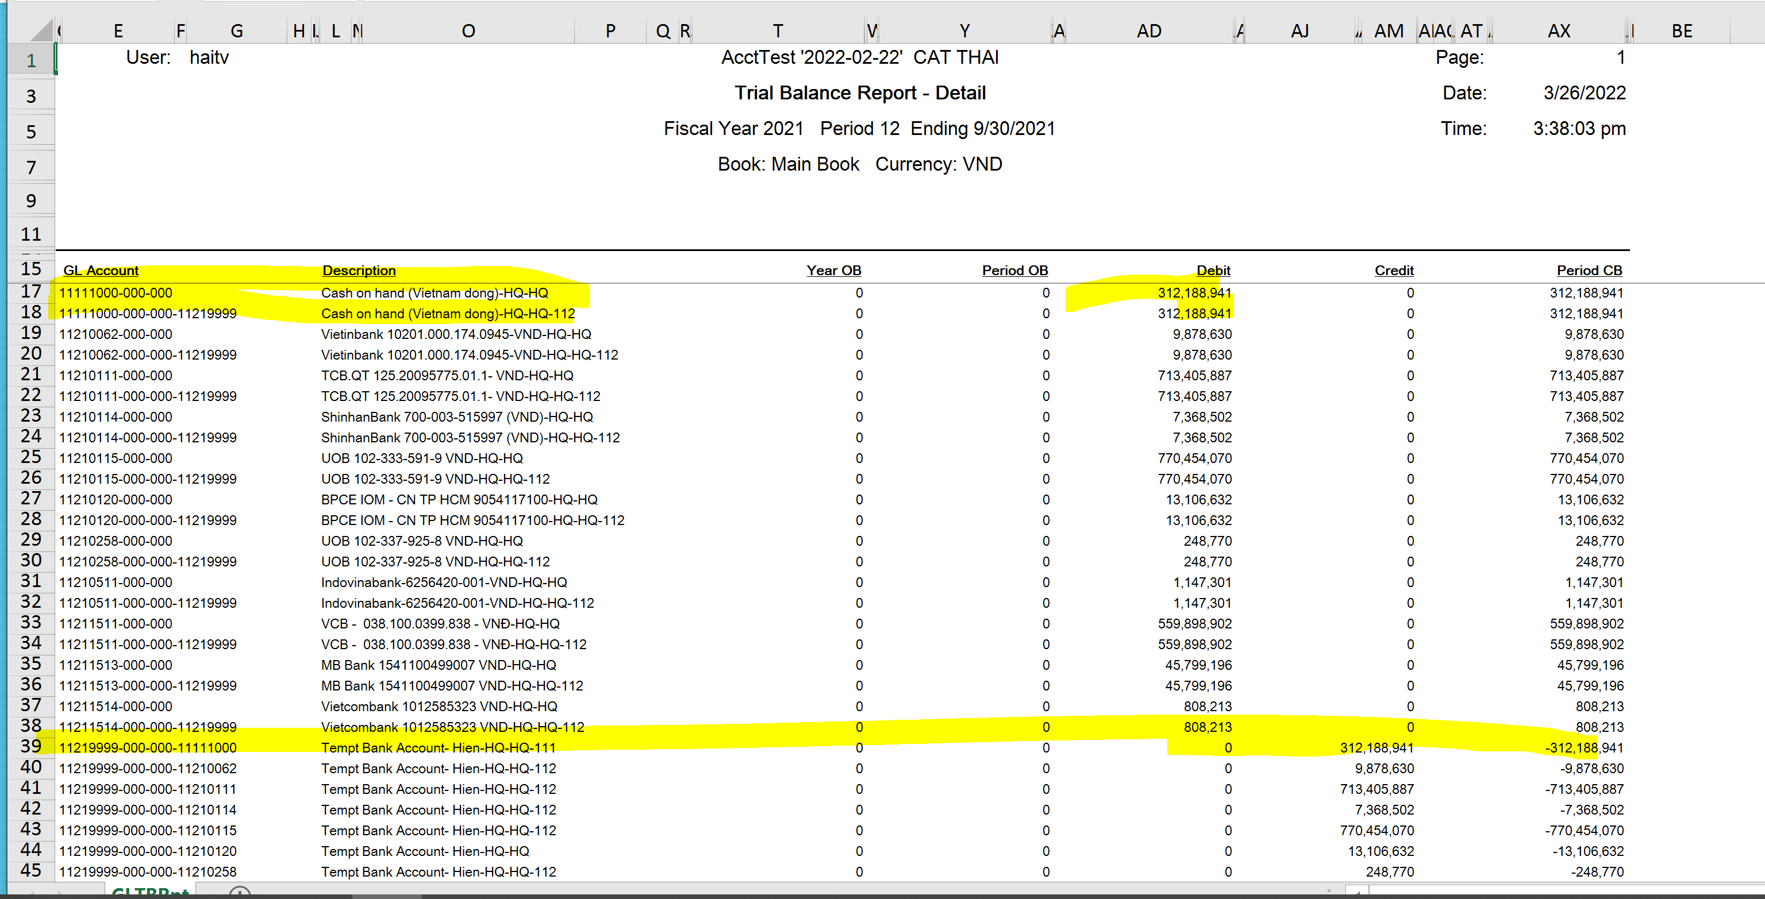Select account cell 11211511-000-000
The image size is (1765, 899).
(116, 624)
